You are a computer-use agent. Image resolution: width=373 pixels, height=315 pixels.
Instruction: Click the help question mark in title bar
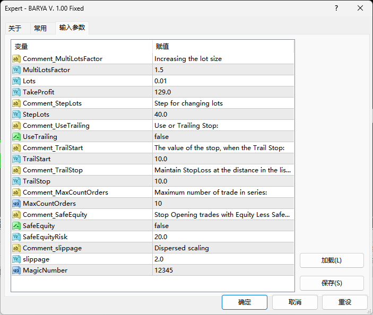pos(336,8)
